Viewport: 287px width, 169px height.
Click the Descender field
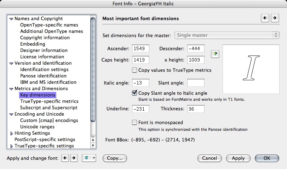tap(196, 48)
